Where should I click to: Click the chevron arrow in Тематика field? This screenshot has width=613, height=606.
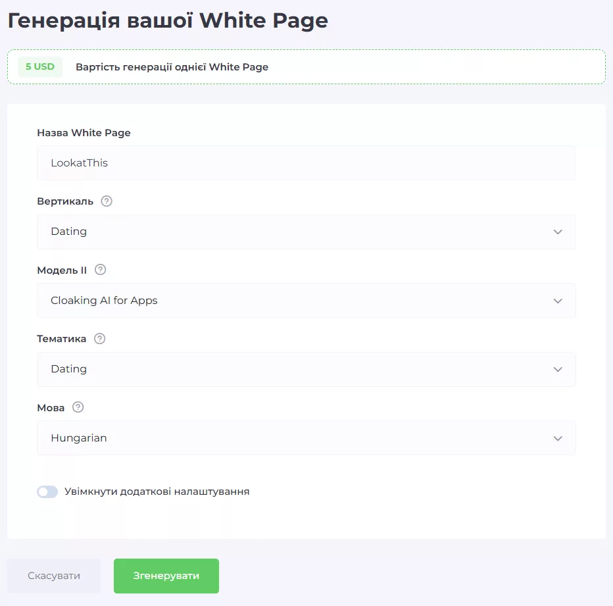click(x=558, y=369)
